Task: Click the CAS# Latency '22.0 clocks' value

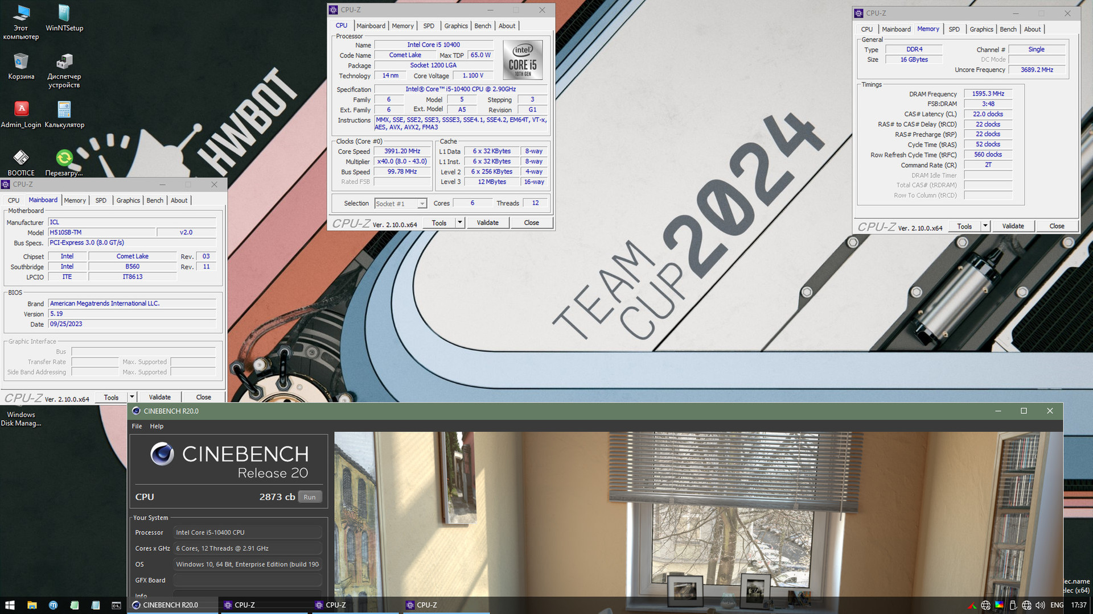Action: coord(988,114)
